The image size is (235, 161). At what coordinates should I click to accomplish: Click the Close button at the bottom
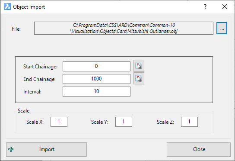click(x=199, y=149)
